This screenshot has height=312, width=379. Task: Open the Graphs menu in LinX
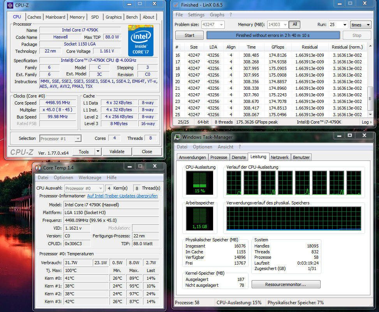point(217,15)
